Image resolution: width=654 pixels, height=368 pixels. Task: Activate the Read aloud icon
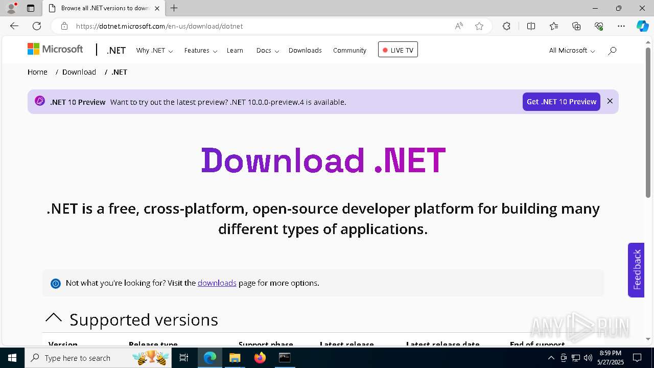pyautogui.click(x=459, y=26)
